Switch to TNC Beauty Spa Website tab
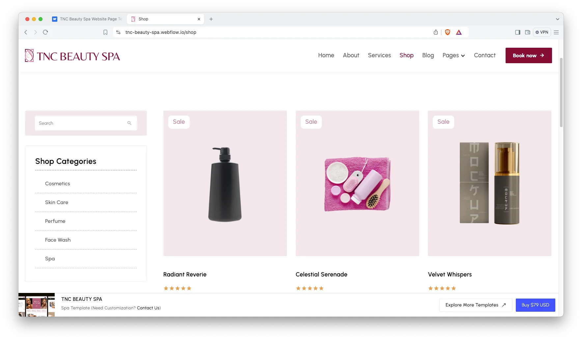The image size is (582, 341). [x=88, y=19]
